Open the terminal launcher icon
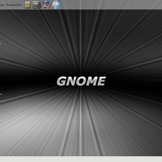This screenshot has width=162, height=162. [x=37, y=4]
